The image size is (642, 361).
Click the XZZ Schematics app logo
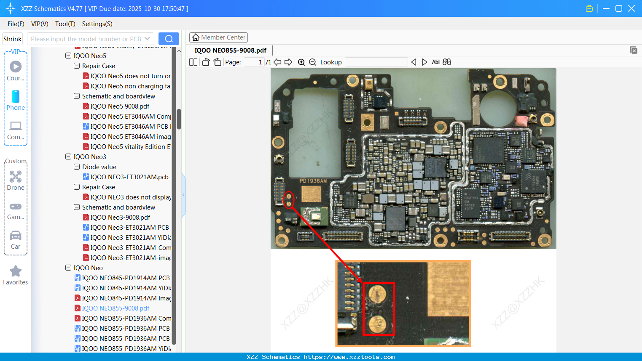pos(10,8)
